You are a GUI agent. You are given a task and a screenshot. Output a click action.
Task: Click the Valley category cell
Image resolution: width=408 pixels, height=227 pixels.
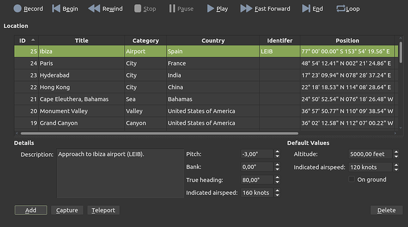(145, 111)
